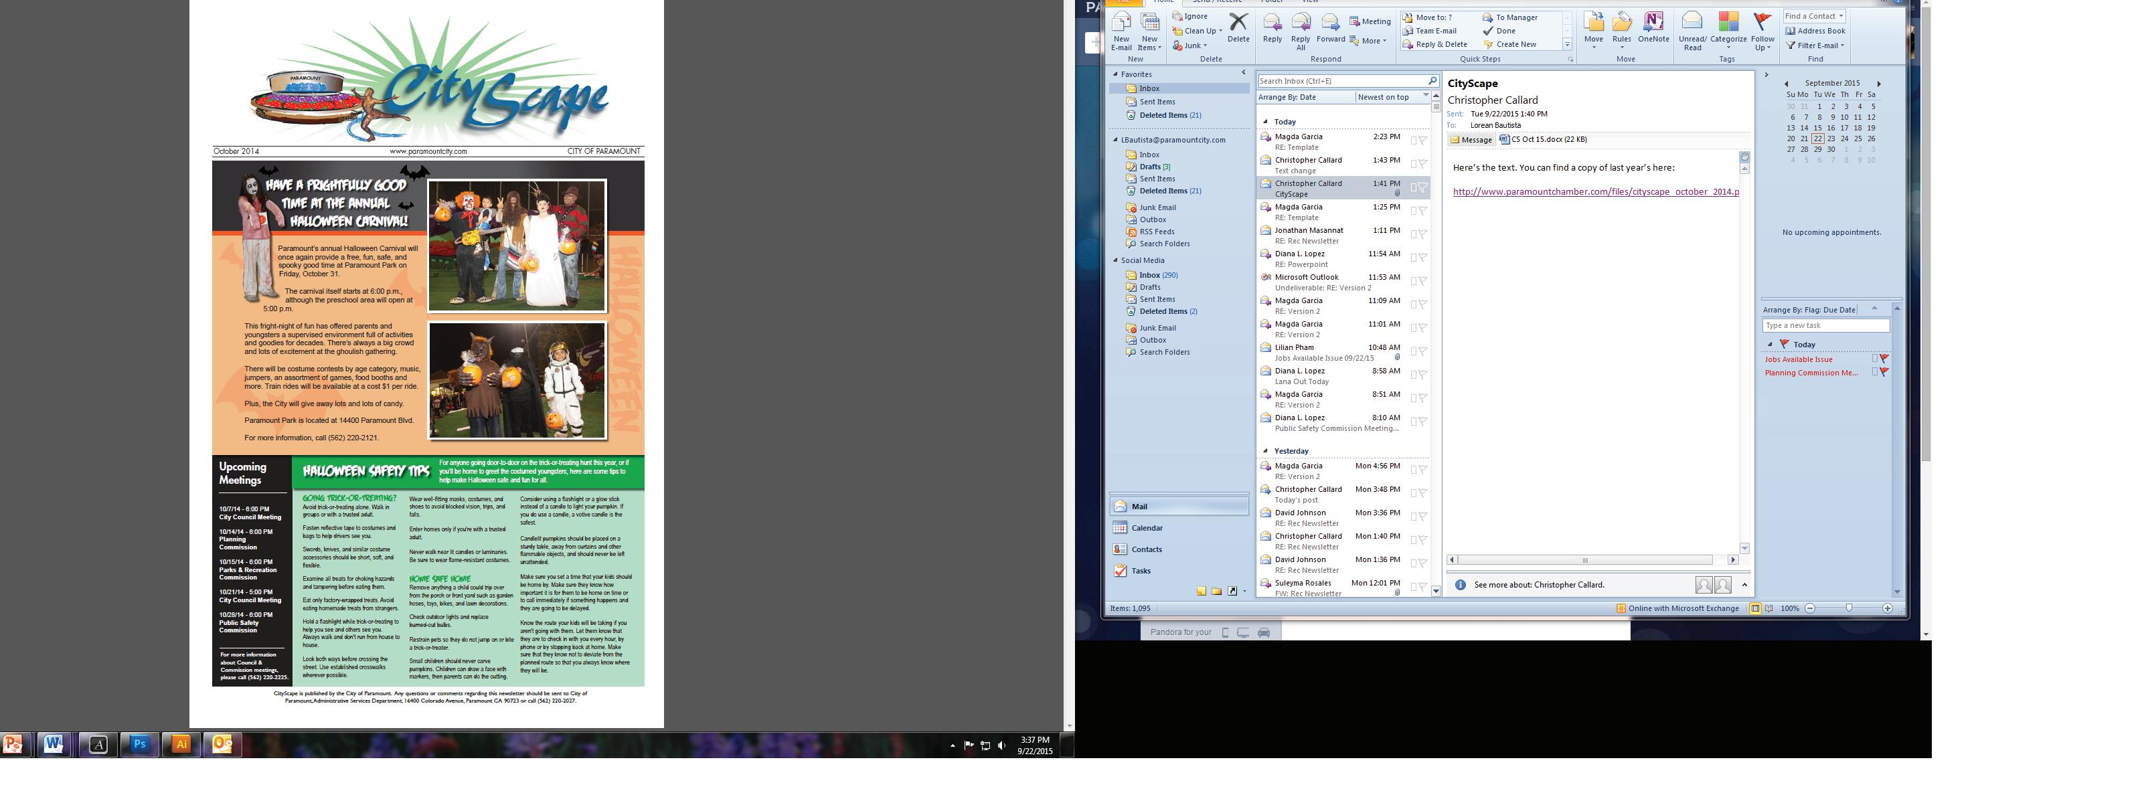Open the Address Book
This screenshot has height=803, width=2142.
click(x=1815, y=31)
